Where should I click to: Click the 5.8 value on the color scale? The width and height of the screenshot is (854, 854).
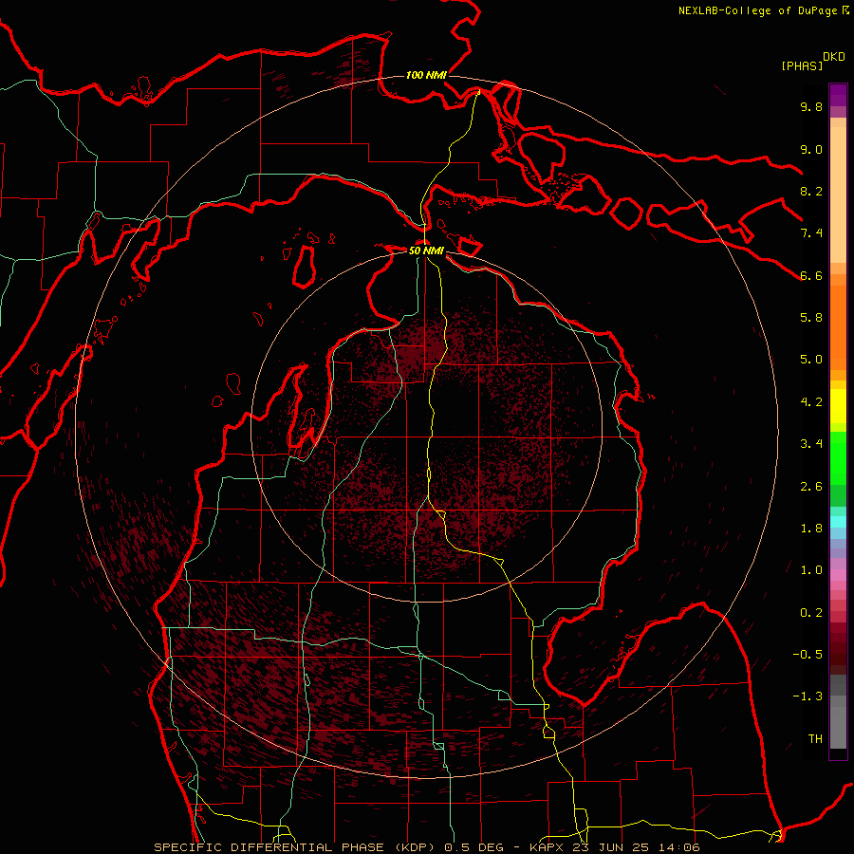coord(811,318)
